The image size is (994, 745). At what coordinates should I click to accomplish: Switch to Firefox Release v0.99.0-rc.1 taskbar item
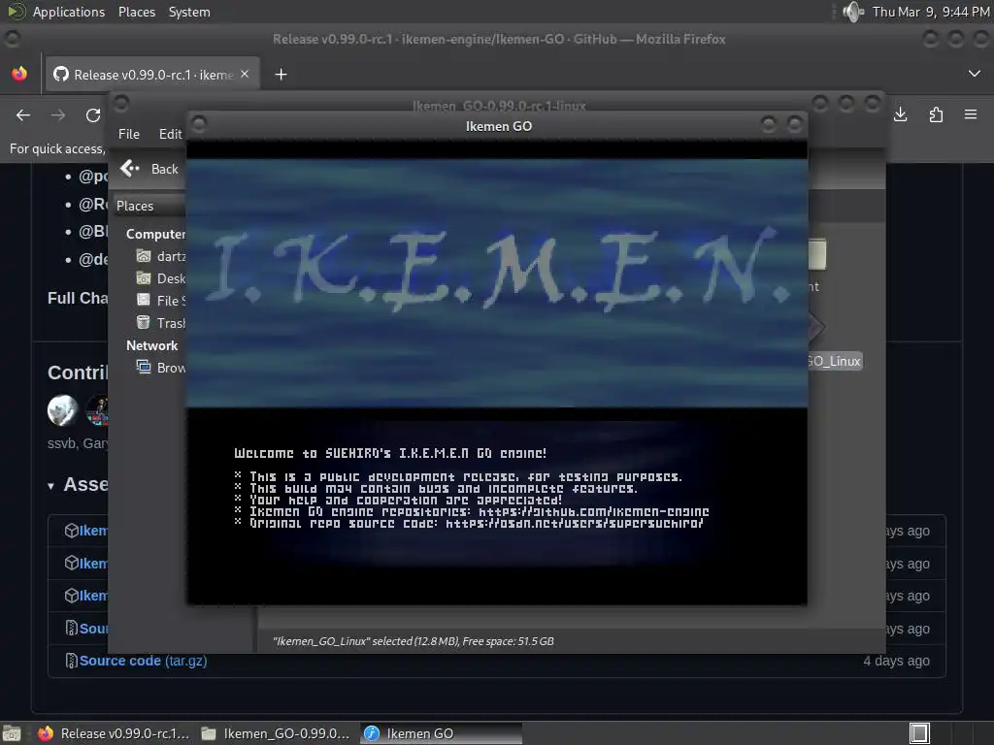pos(115,733)
